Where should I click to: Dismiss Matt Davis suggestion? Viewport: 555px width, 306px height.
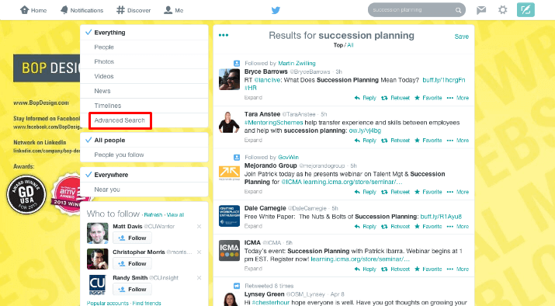[x=199, y=226]
